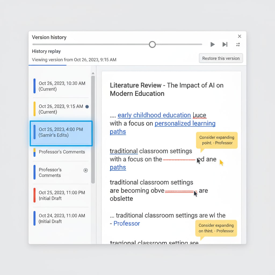Click the blue Professor link
The image size is (275, 275).
tap(126, 223)
